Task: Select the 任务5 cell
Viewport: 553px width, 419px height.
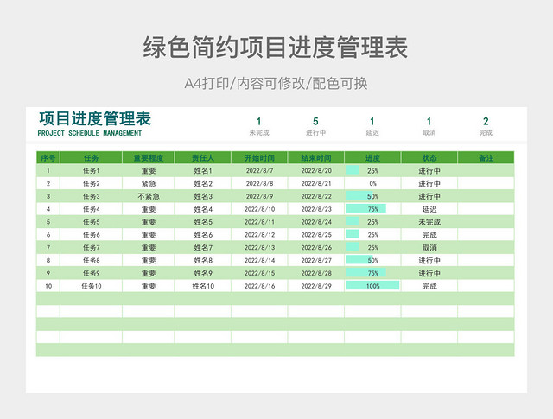Action: [91, 222]
